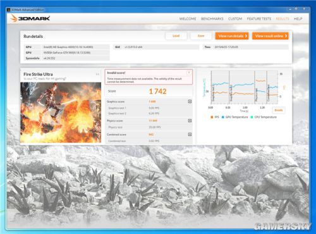Click the invalid score help icon
316x234 pixels.
tap(189, 73)
